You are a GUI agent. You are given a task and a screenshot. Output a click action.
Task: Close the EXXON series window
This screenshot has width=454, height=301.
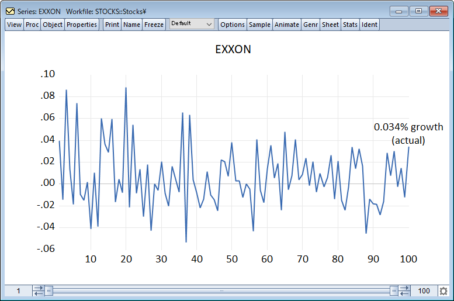[x=438, y=11]
